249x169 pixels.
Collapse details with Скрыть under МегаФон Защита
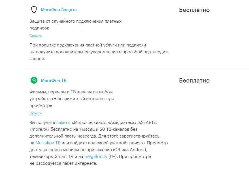(x=35, y=36)
